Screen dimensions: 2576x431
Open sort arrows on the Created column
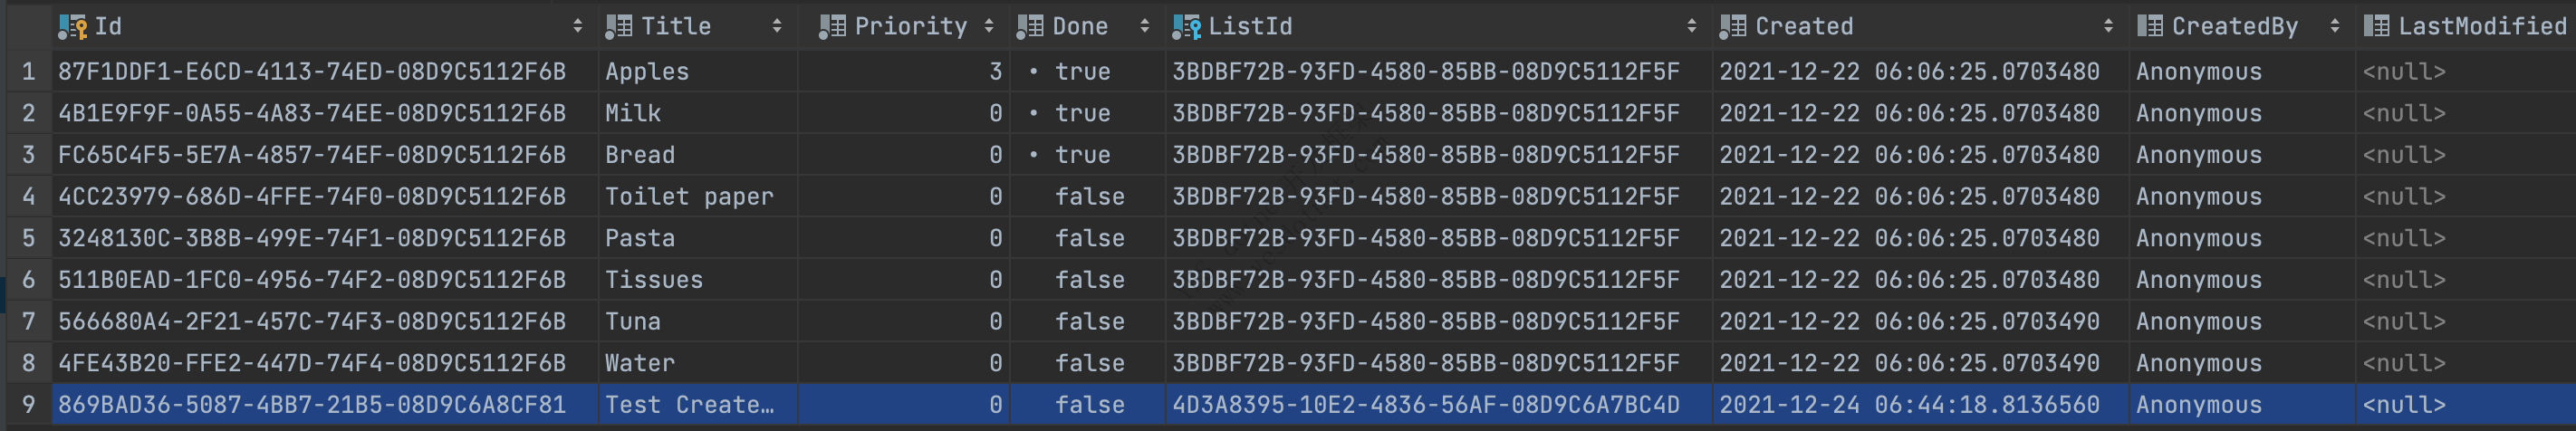tap(2108, 27)
